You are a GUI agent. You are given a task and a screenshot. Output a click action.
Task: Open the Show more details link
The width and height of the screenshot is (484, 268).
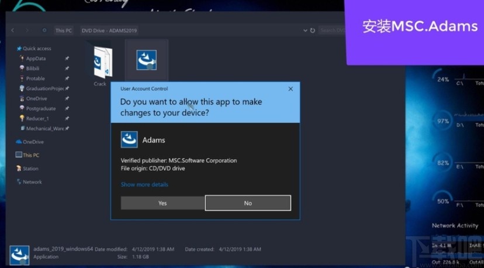(x=144, y=184)
